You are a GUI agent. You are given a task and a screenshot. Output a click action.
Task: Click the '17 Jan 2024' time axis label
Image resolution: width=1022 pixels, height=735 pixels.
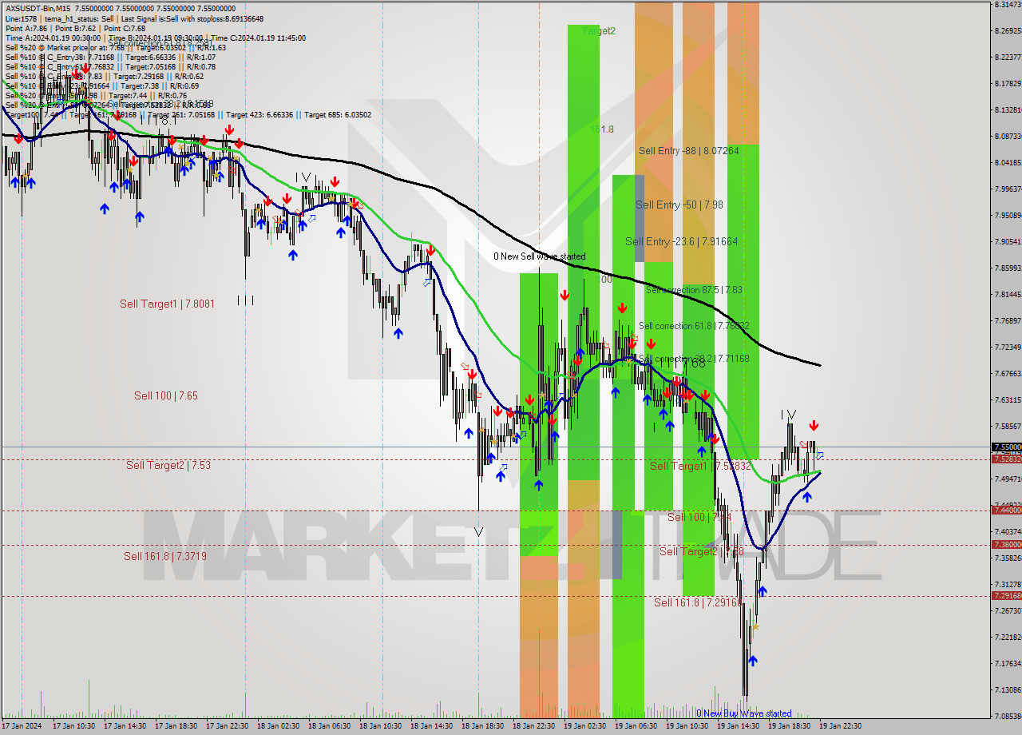click(22, 726)
